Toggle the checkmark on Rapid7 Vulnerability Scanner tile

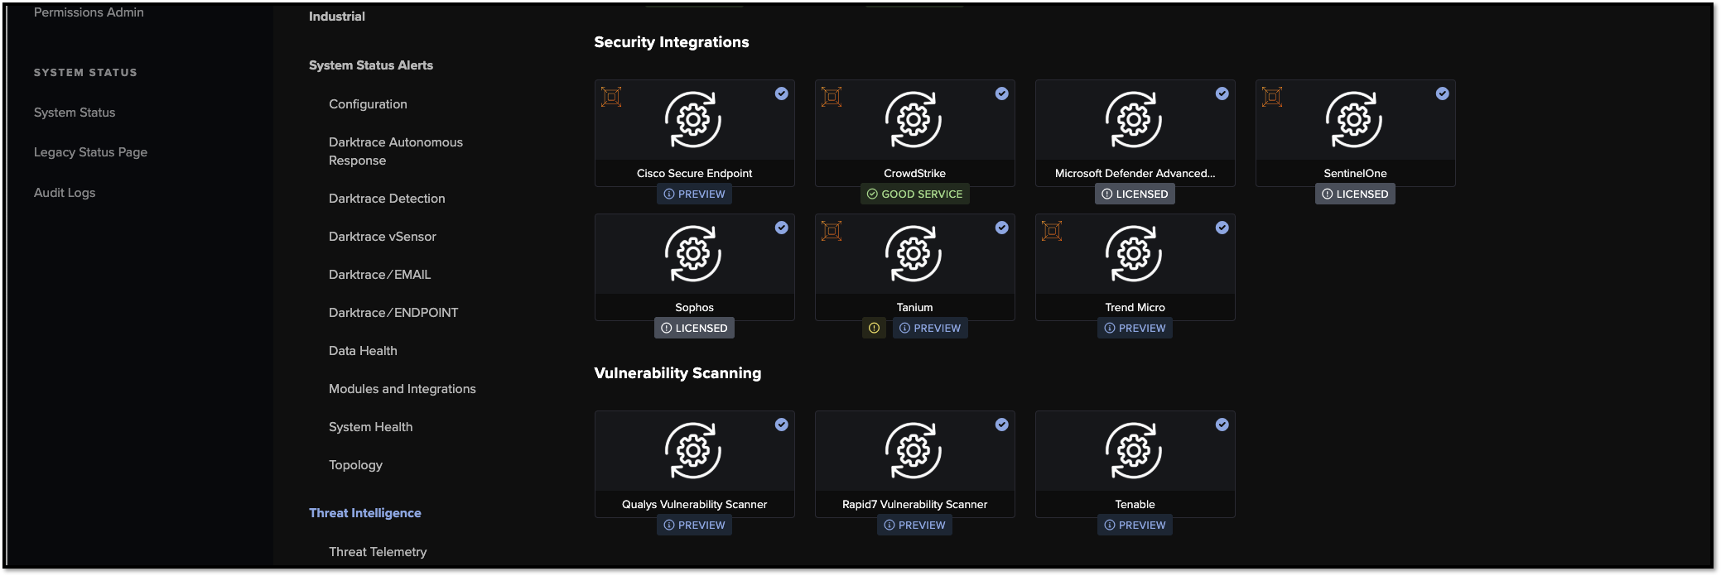click(x=1001, y=425)
